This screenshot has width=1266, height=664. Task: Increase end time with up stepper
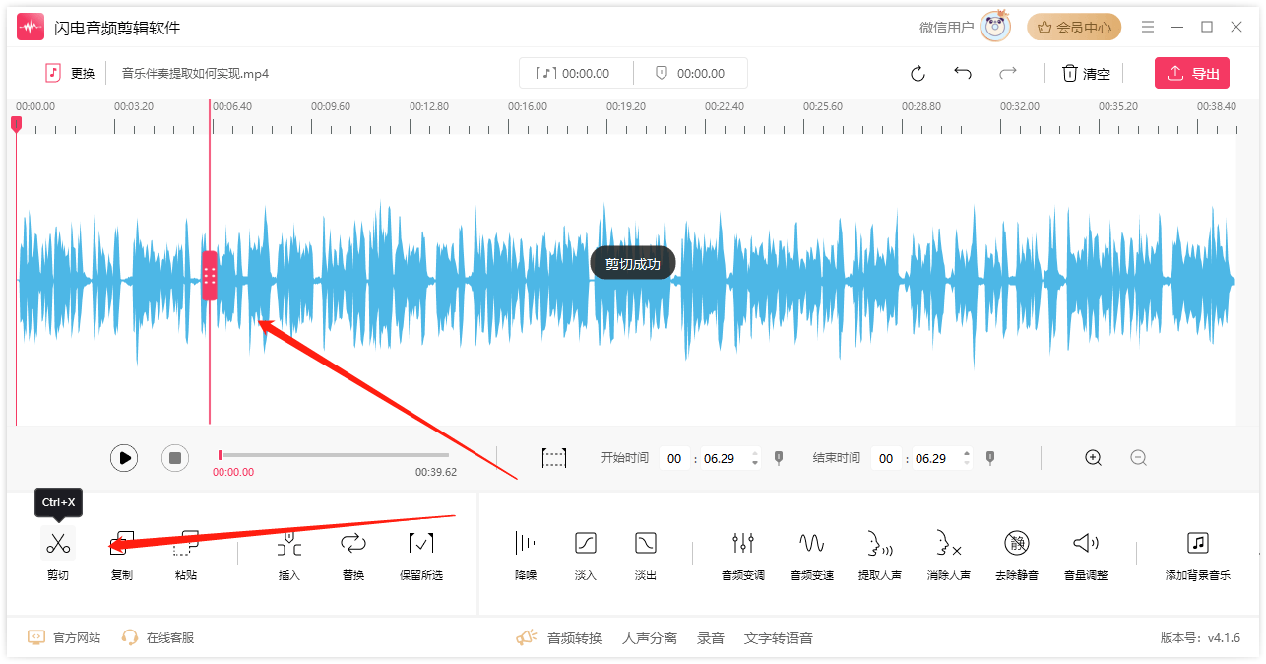(x=967, y=453)
